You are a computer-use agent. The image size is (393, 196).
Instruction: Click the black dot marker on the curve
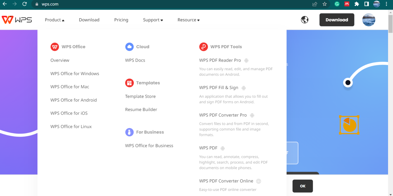point(348,83)
